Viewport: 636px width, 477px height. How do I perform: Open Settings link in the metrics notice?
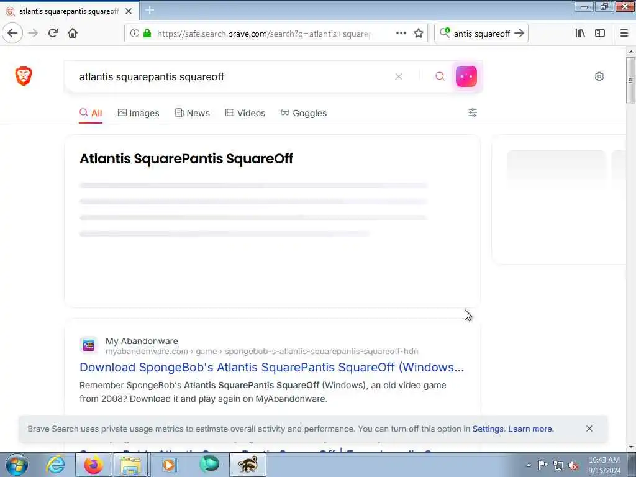click(x=488, y=429)
